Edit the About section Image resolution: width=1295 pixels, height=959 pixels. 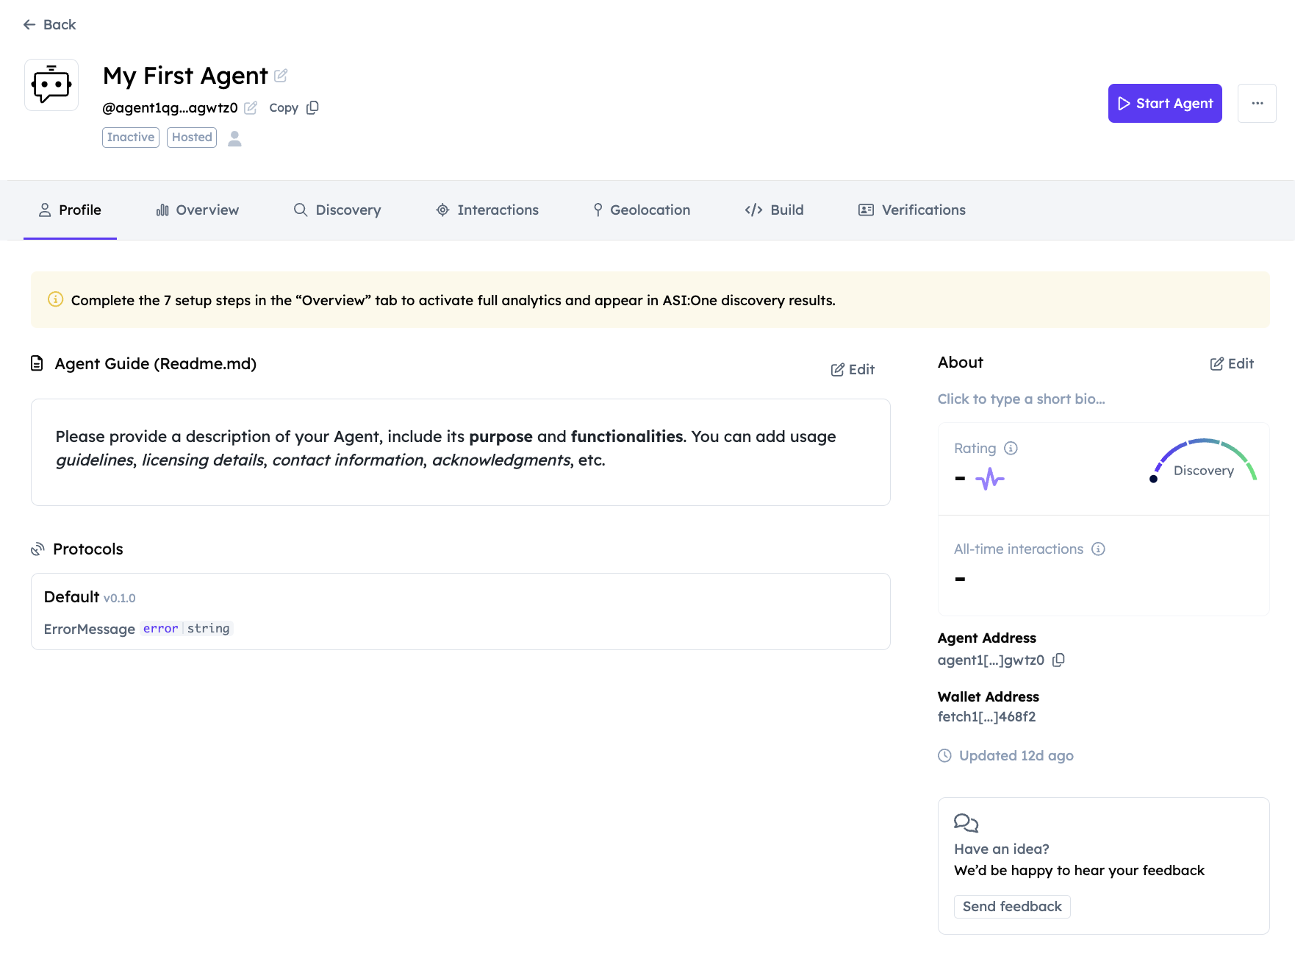(1232, 364)
